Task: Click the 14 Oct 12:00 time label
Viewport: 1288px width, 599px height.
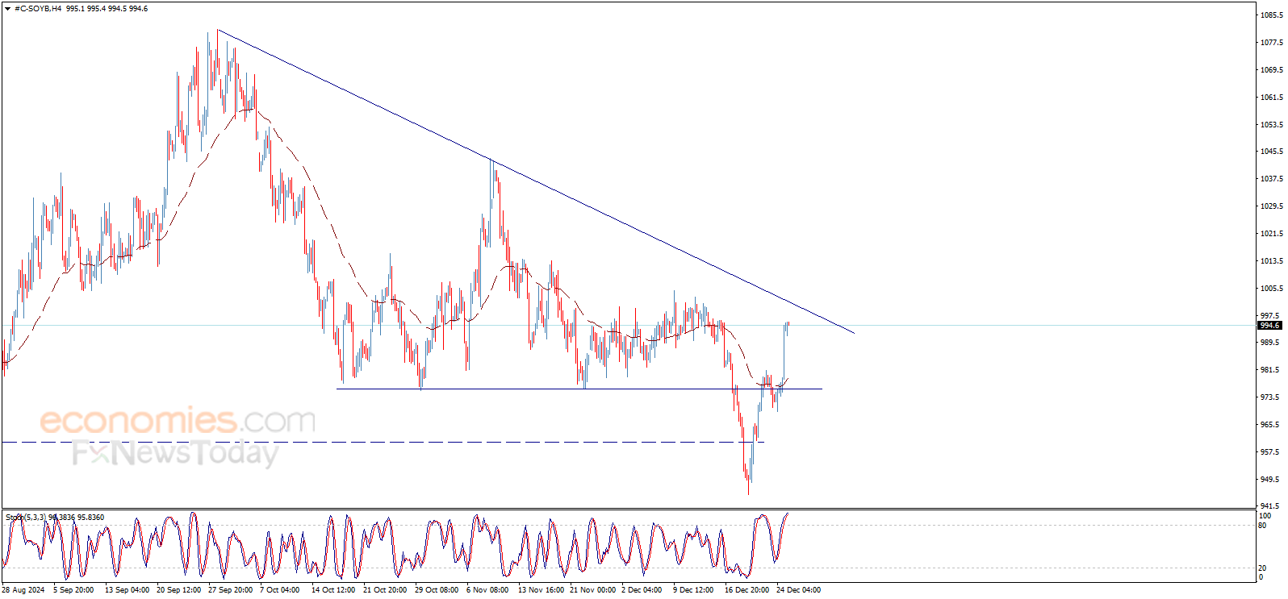Action: coord(333,590)
